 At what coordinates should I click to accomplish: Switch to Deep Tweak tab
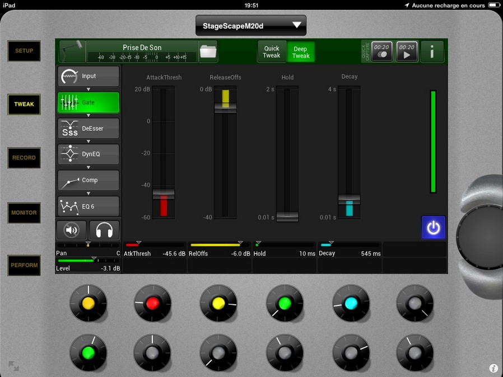[301, 52]
